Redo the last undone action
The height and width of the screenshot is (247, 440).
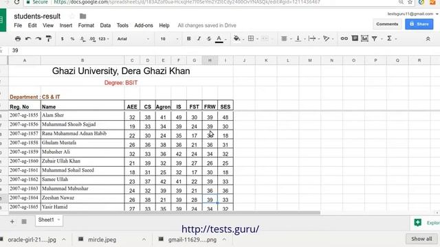click(38, 38)
